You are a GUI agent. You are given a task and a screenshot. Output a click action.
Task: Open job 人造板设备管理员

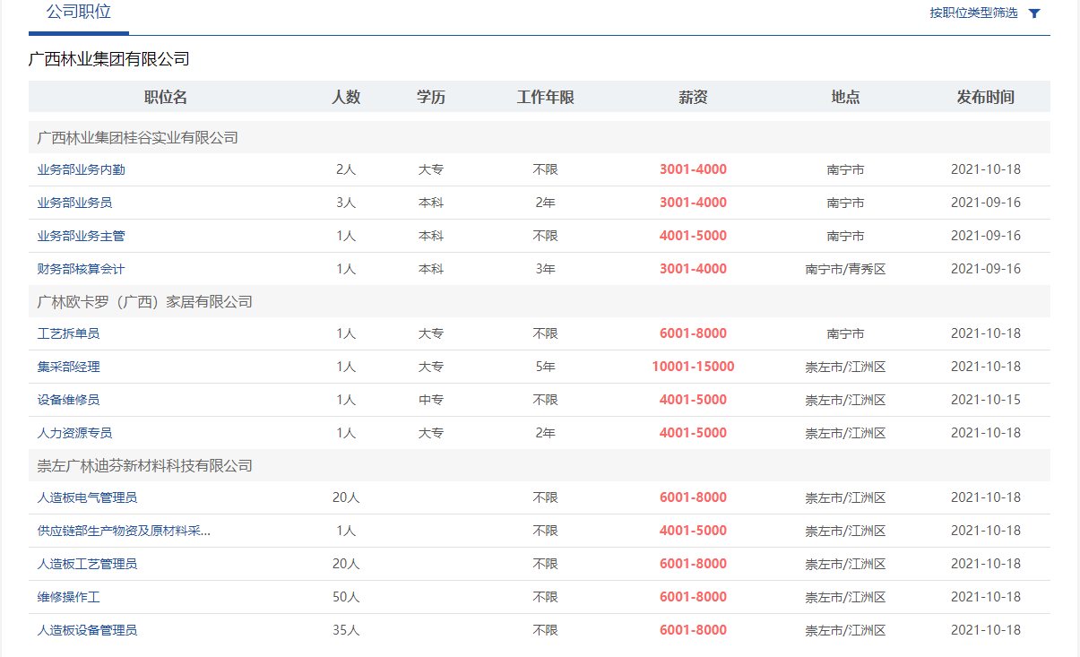point(88,630)
